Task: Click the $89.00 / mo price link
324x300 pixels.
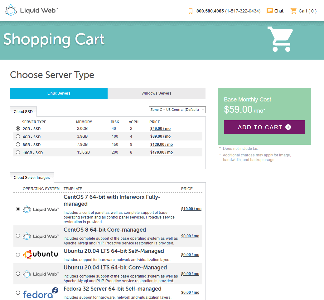Action: 160,136
